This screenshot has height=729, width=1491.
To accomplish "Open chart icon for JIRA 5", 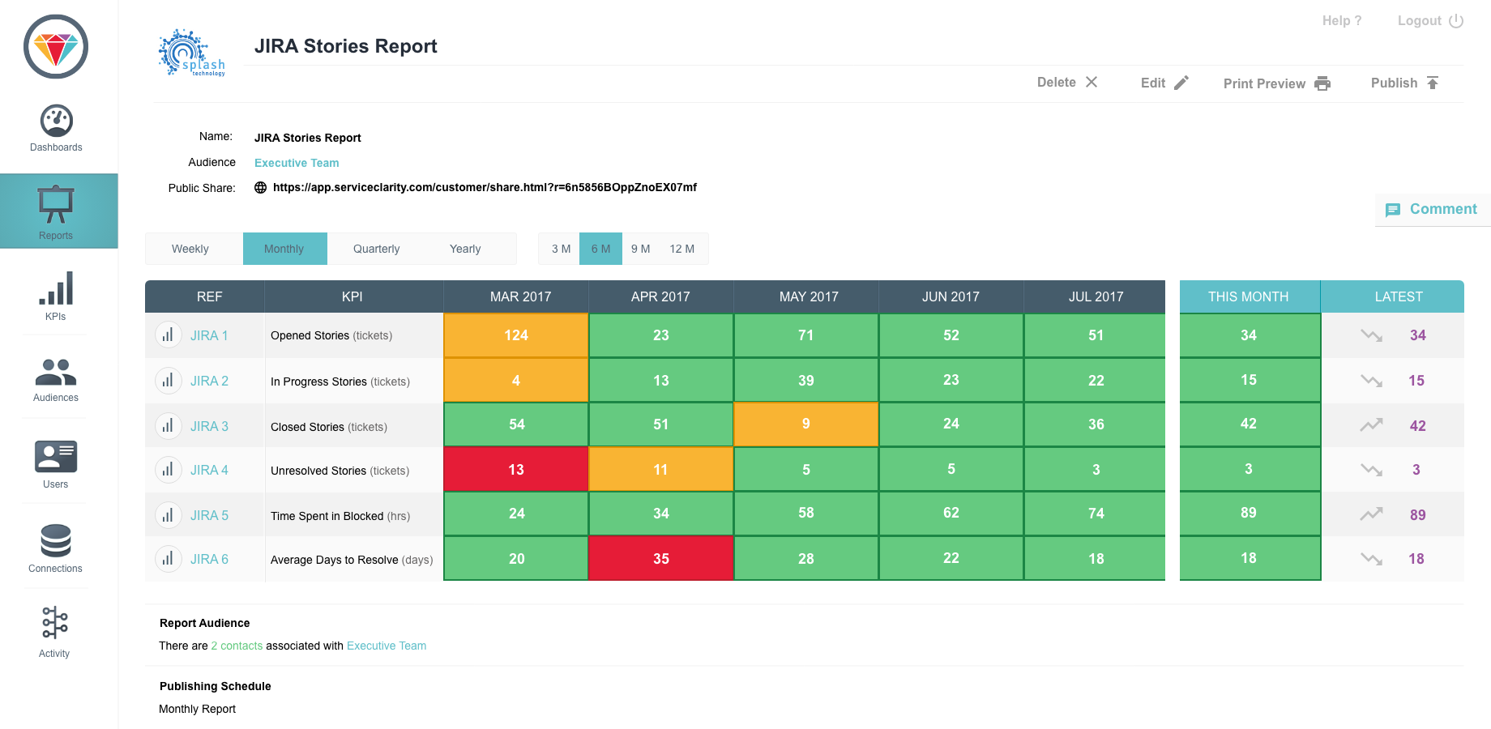I will click(168, 514).
